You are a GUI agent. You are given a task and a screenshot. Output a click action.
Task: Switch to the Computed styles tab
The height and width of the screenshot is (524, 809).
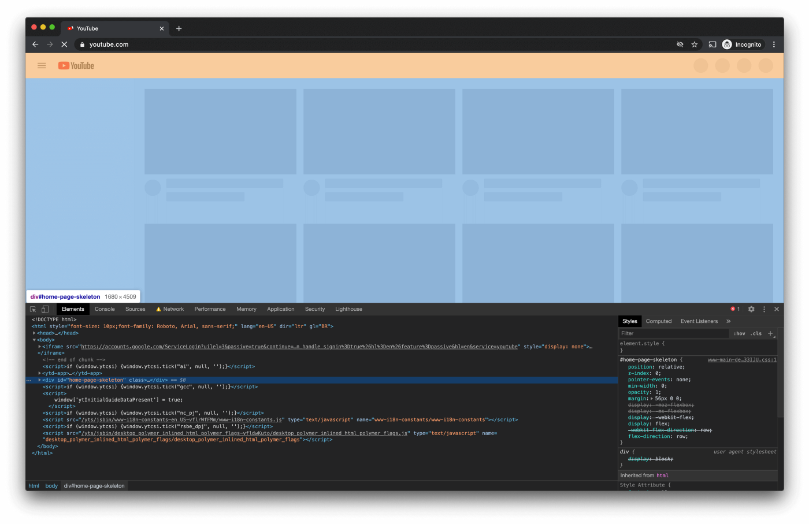click(x=659, y=321)
